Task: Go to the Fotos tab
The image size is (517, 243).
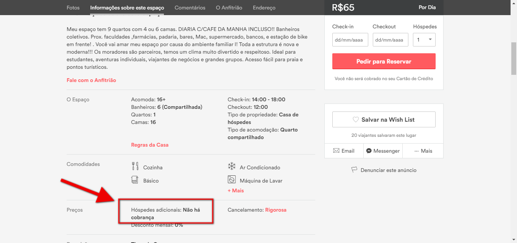Action: pos(73,8)
